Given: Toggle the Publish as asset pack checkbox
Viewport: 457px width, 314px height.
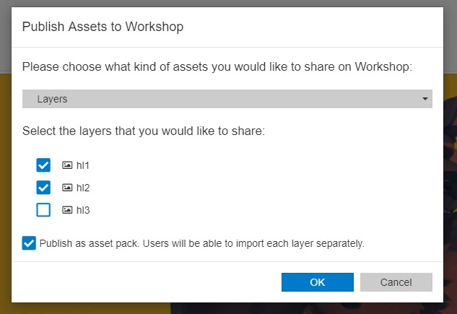Looking at the screenshot, I should [x=29, y=243].
